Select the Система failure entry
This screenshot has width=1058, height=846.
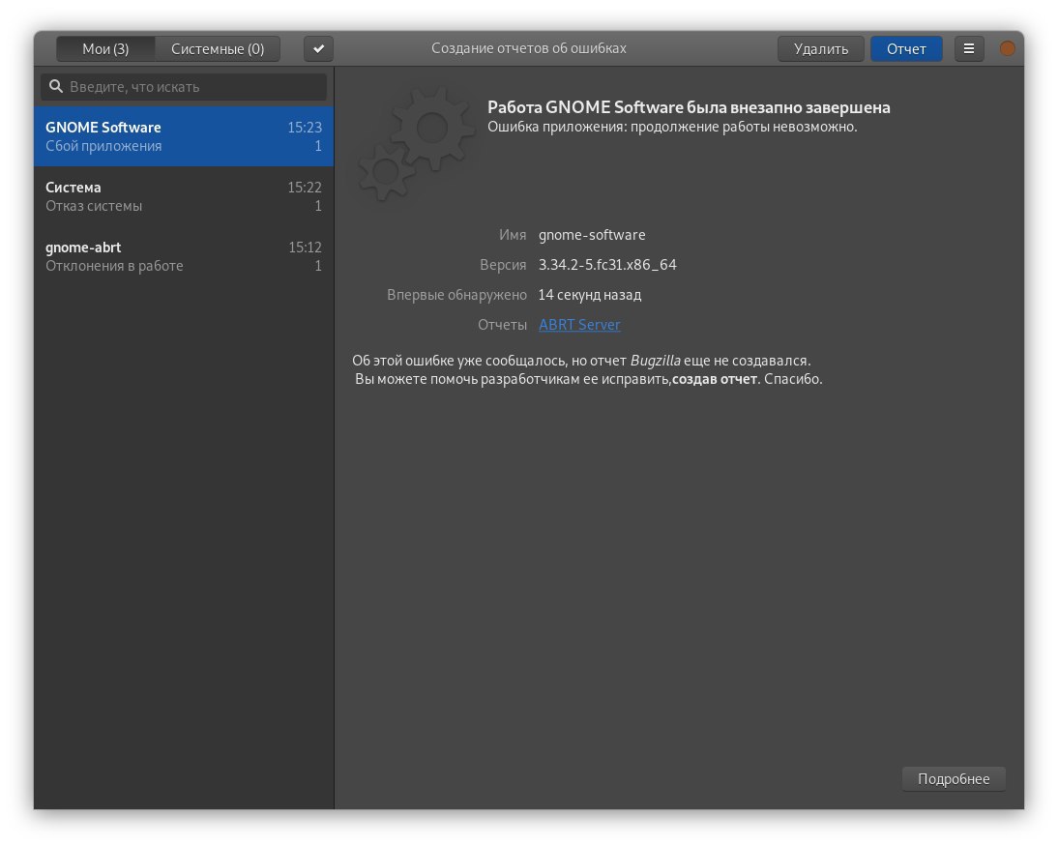pyautogui.click(x=184, y=196)
